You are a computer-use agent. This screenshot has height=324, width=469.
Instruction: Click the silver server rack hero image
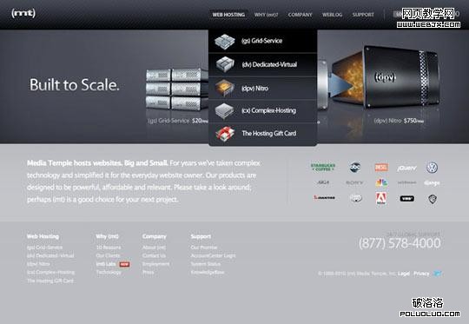tap(177, 89)
